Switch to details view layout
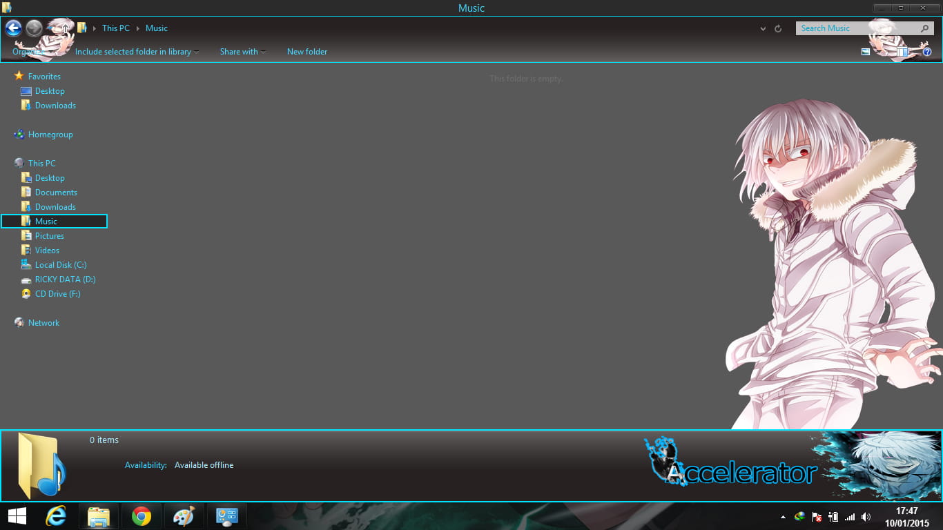 coord(901,52)
